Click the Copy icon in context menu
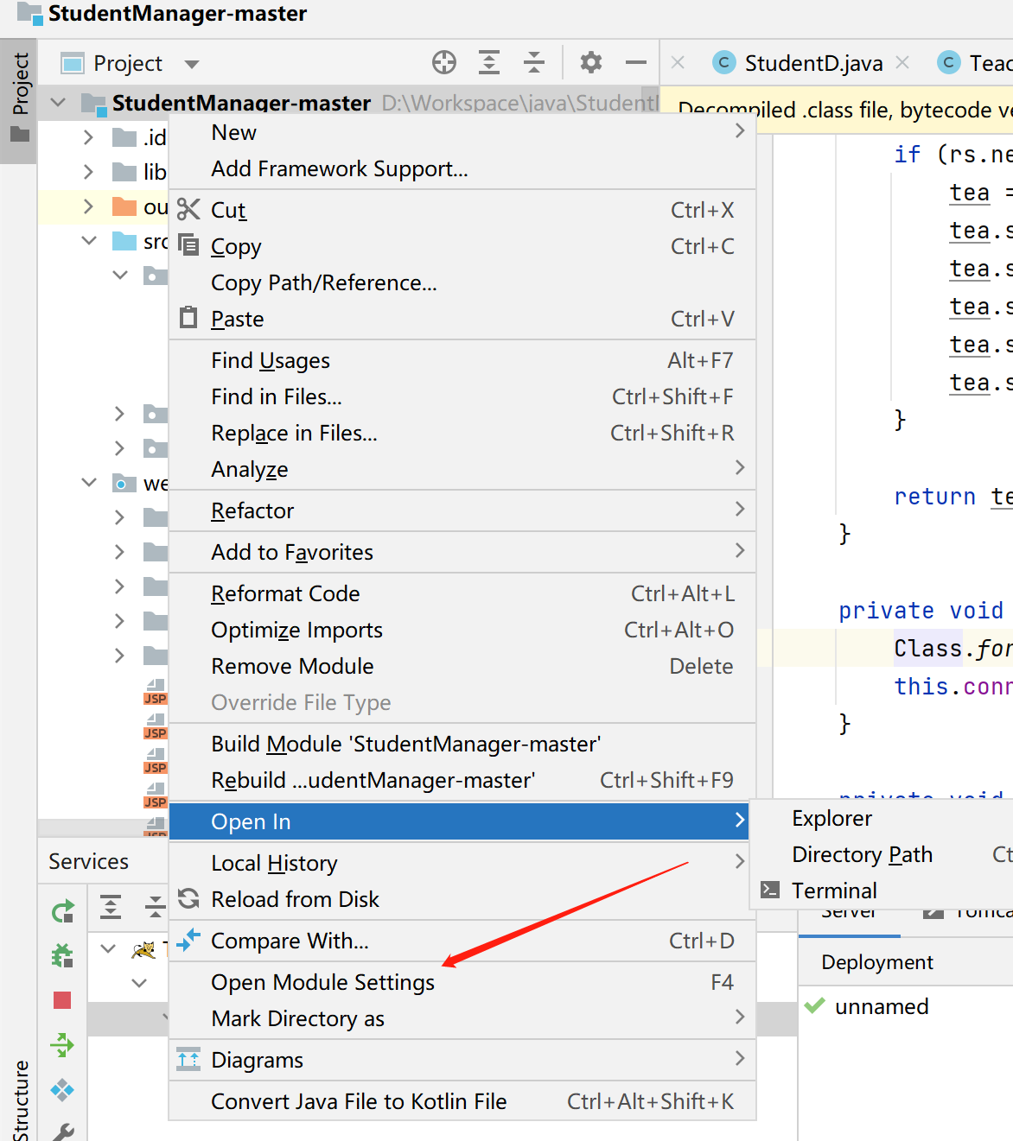 click(188, 245)
